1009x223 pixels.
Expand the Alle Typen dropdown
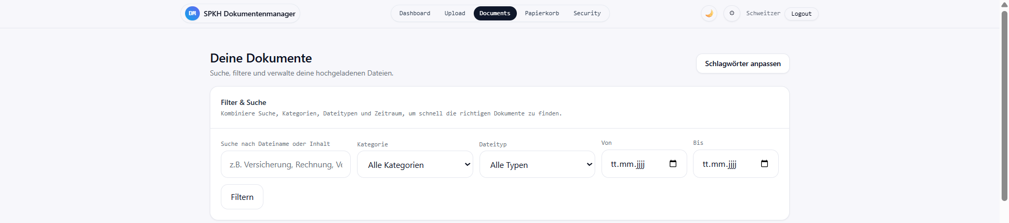(537, 165)
